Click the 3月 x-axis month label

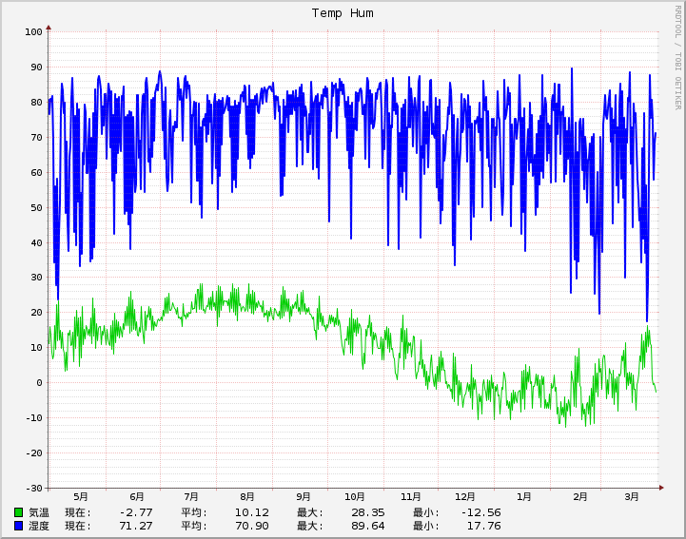point(632,496)
